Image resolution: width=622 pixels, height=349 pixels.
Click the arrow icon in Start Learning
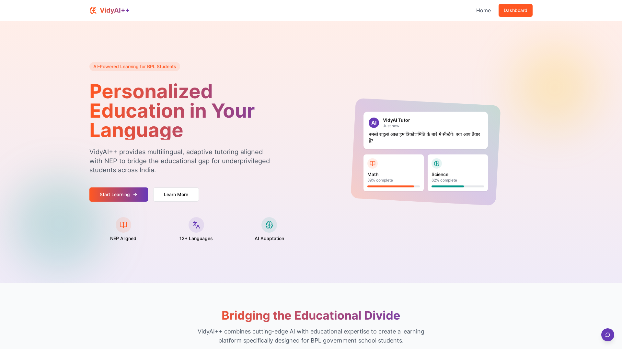click(x=135, y=195)
